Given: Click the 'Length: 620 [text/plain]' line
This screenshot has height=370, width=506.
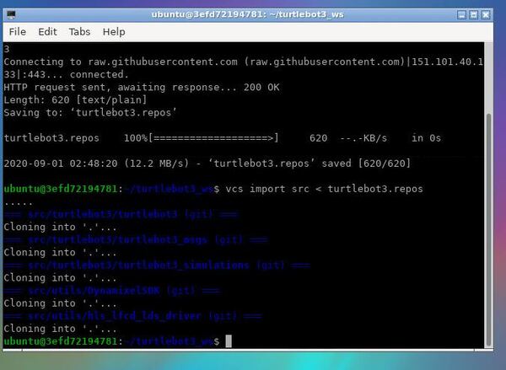Looking at the screenshot, I should 75,99.
